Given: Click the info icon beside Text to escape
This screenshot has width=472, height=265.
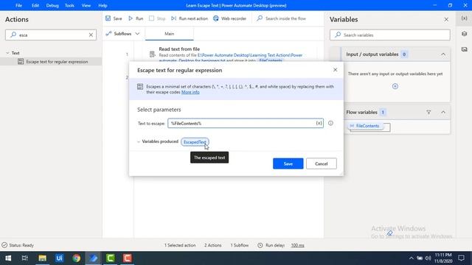Looking at the screenshot, I should tap(330, 123).
